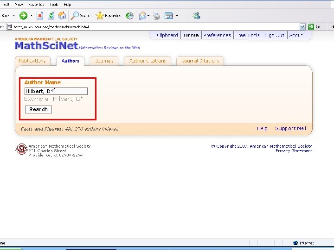
Task: Open the address bar URL dropdown
Action: 302,27
